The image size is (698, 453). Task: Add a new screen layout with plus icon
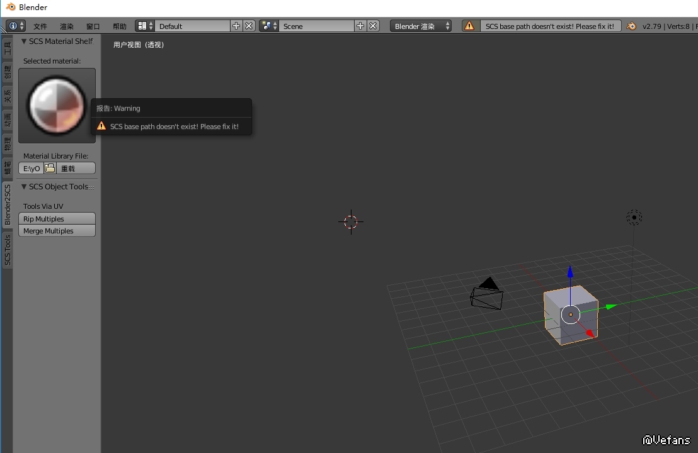pyautogui.click(x=236, y=26)
